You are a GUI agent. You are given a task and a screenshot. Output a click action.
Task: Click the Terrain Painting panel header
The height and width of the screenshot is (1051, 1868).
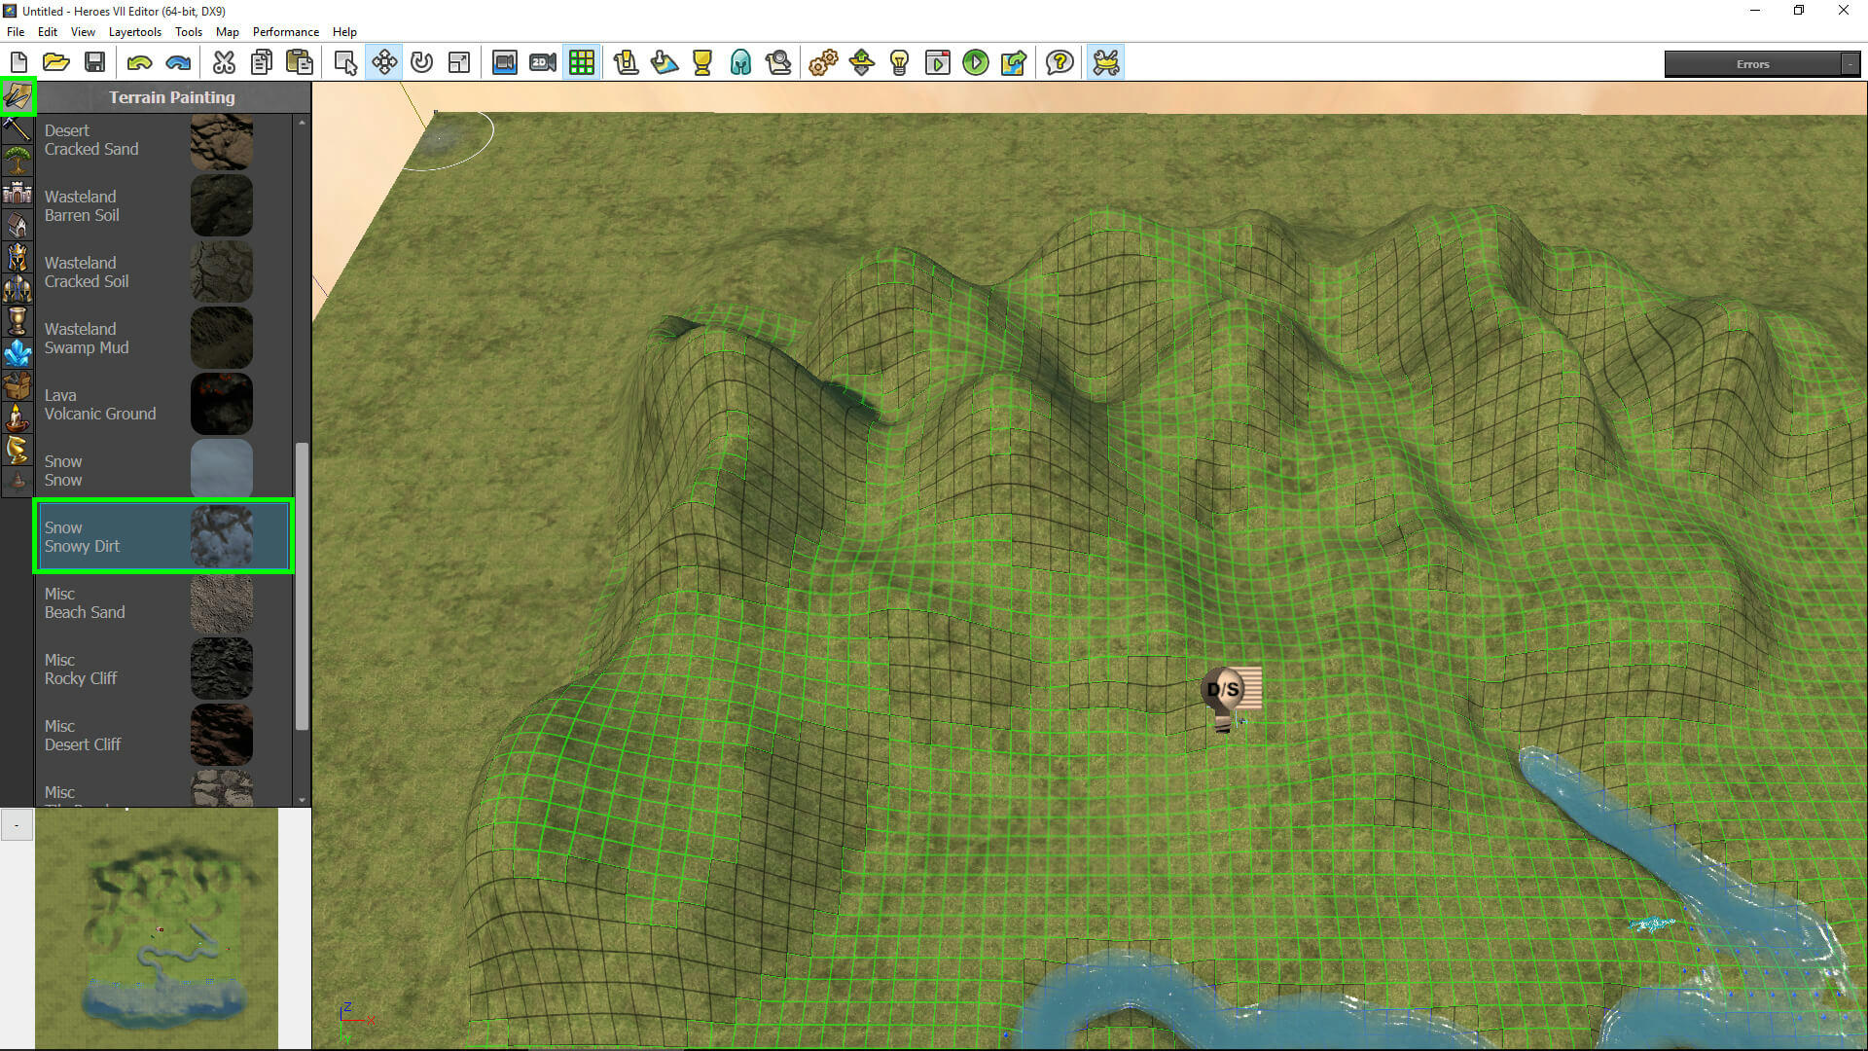(x=172, y=97)
